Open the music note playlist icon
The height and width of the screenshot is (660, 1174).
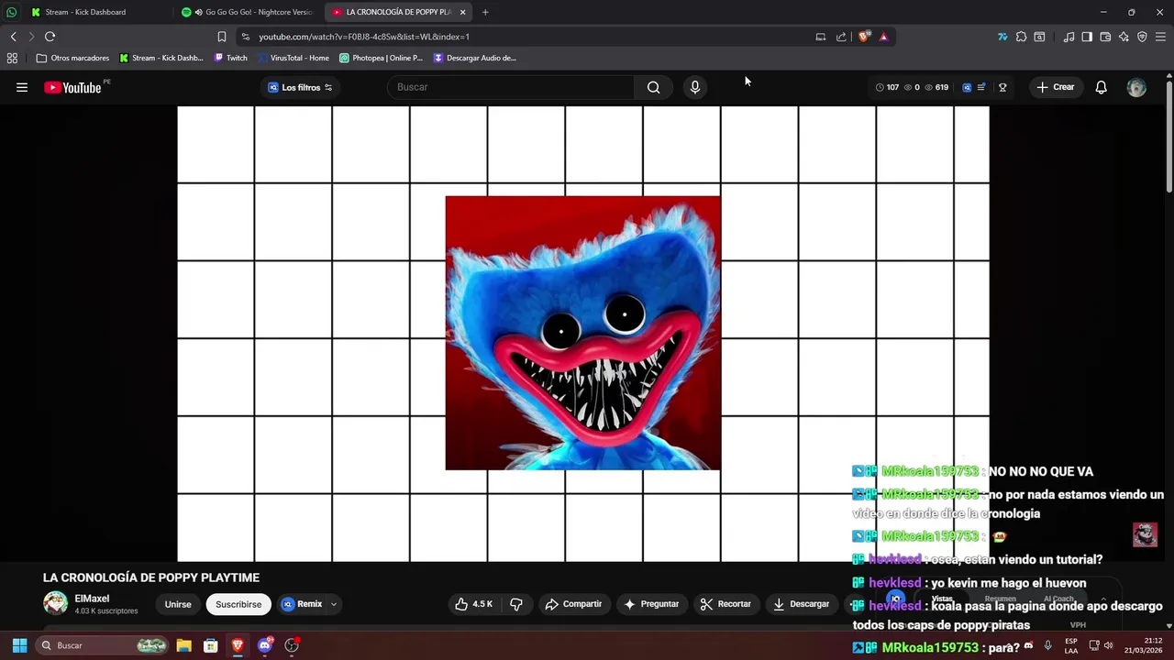click(x=1069, y=37)
